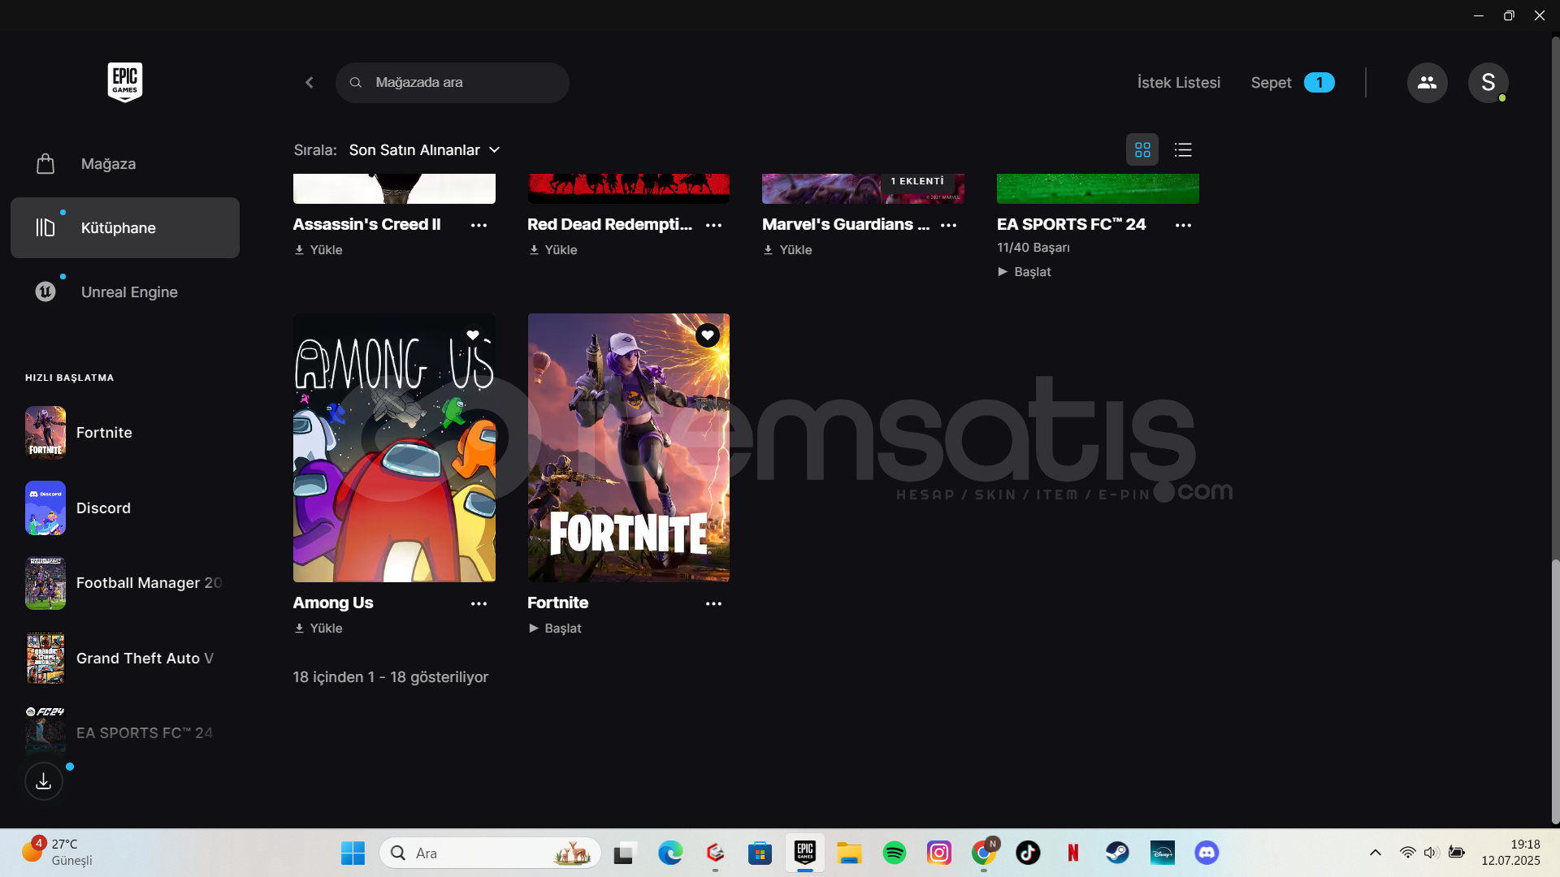Open Steam from taskbar

1117,853
